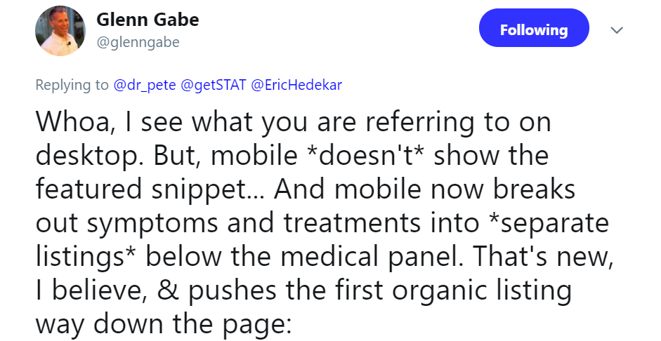The image size is (661, 341).
Task: Click the "Replying to" label text
Action: [x=72, y=85]
